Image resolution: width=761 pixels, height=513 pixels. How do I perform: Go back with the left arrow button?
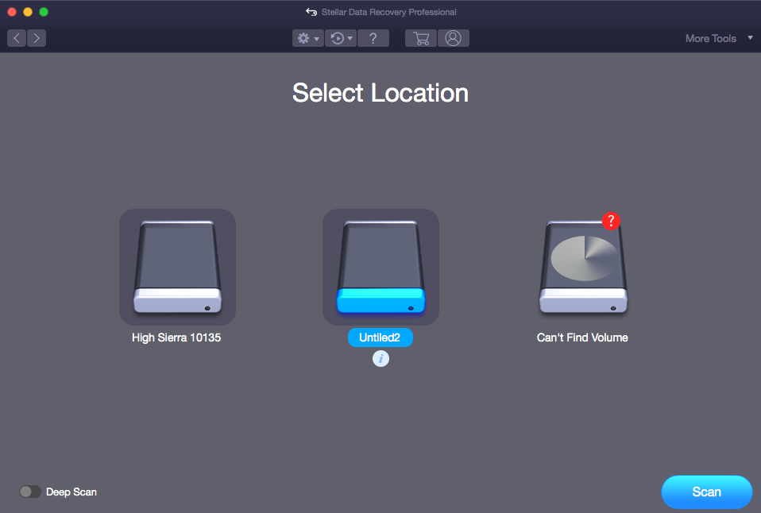coord(17,38)
